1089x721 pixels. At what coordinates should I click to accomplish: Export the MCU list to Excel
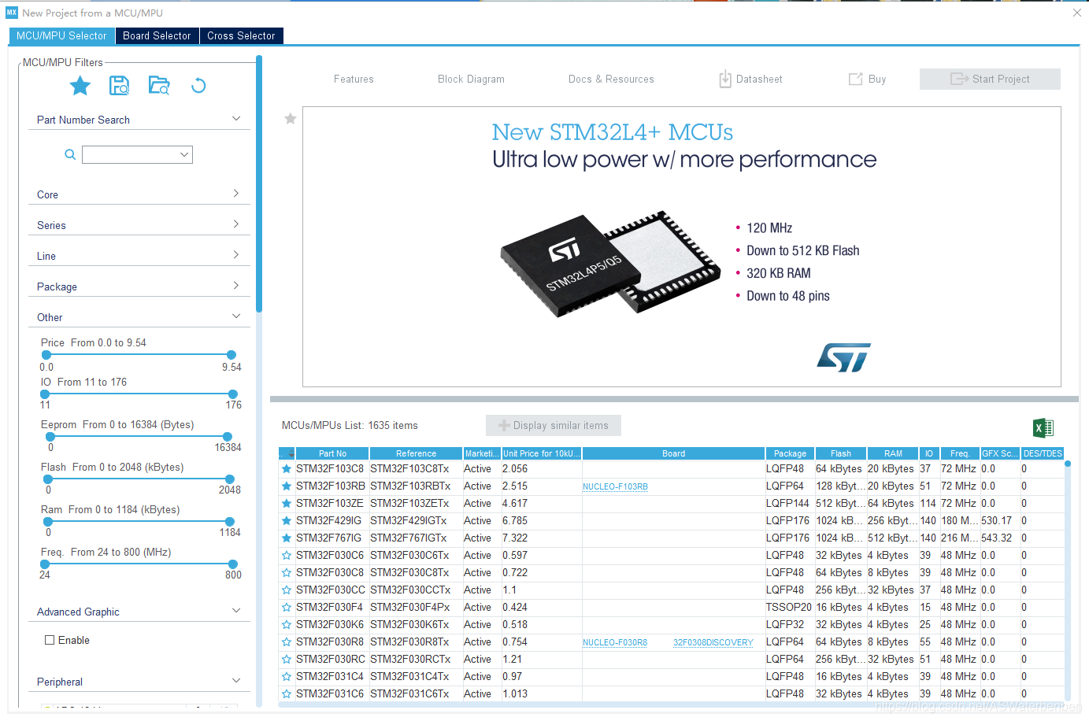1043,427
